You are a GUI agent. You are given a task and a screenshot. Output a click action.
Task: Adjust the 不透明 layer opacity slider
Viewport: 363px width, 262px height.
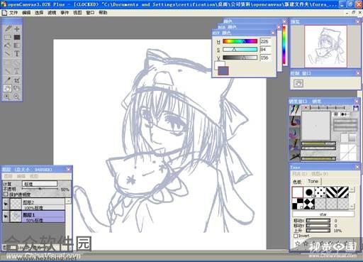(40, 189)
